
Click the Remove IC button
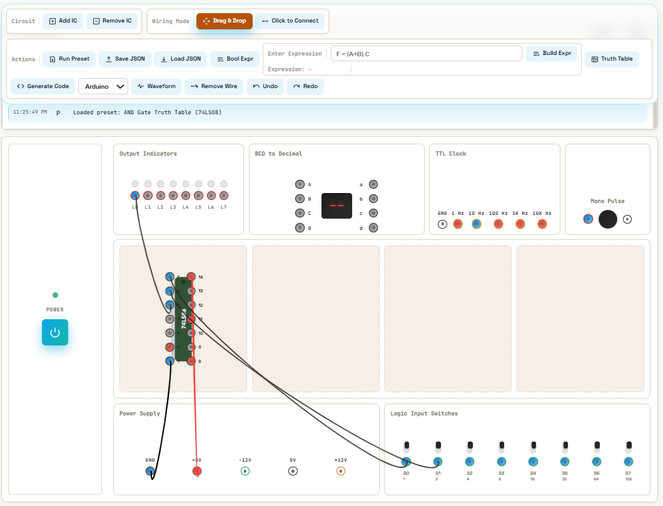point(112,21)
